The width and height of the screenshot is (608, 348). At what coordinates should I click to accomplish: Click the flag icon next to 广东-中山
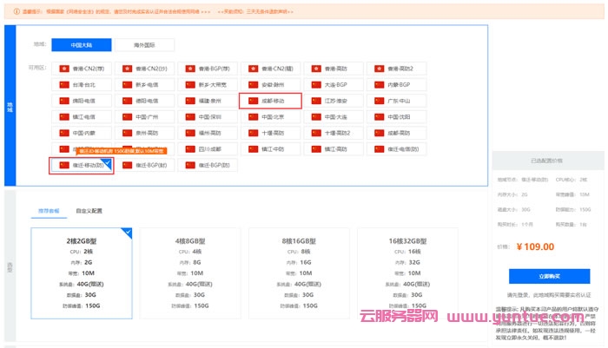[x=377, y=101]
